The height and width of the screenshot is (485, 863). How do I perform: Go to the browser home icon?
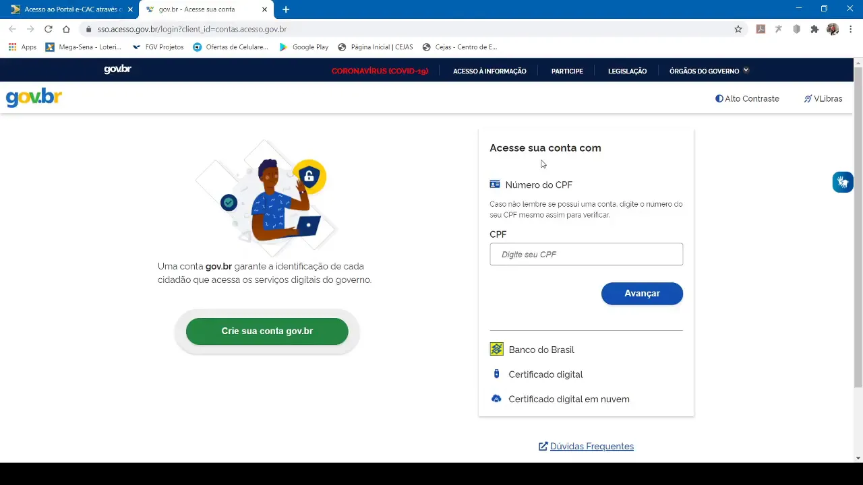point(66,29)
